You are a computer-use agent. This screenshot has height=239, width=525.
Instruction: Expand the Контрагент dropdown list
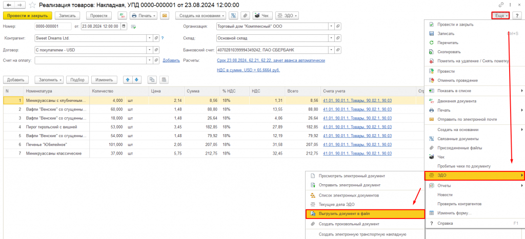tap(150, 38)
